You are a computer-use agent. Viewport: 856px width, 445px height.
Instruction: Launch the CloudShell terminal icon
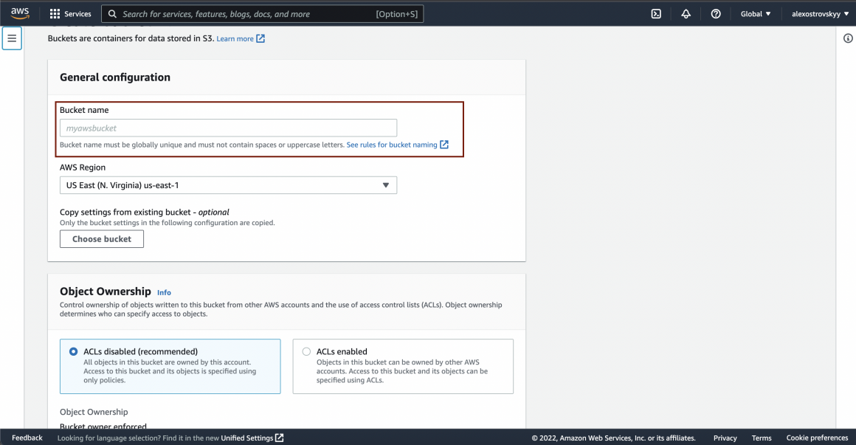pyautogui.click(x=656, y=14)
